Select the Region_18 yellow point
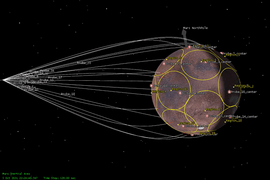This screenshot has width=270, height=180. (225, 122)
